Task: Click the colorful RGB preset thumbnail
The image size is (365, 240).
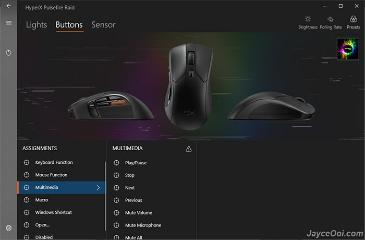Action: [x=348, y=49]
